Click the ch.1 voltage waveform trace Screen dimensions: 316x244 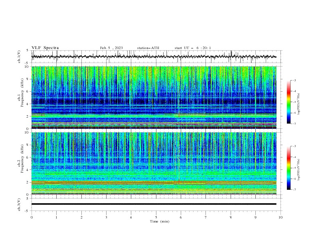[154, 57]
